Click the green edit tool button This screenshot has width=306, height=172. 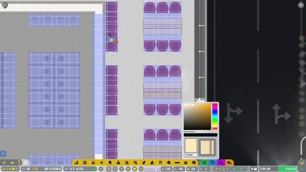[x=204, y=162]
